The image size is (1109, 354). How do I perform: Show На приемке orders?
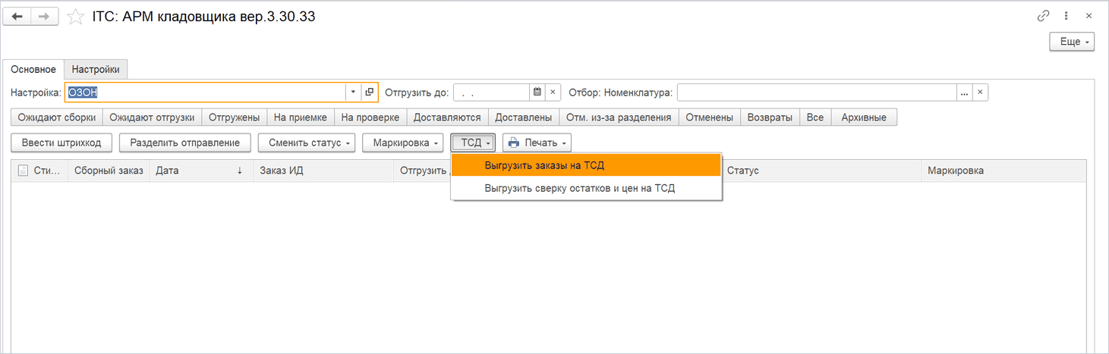[x=301, y=117]
